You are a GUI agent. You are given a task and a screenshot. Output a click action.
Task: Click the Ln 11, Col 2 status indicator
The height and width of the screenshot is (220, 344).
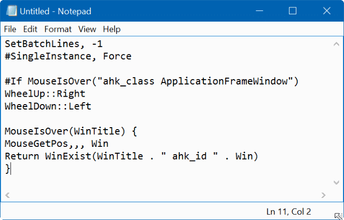[288, 212]
